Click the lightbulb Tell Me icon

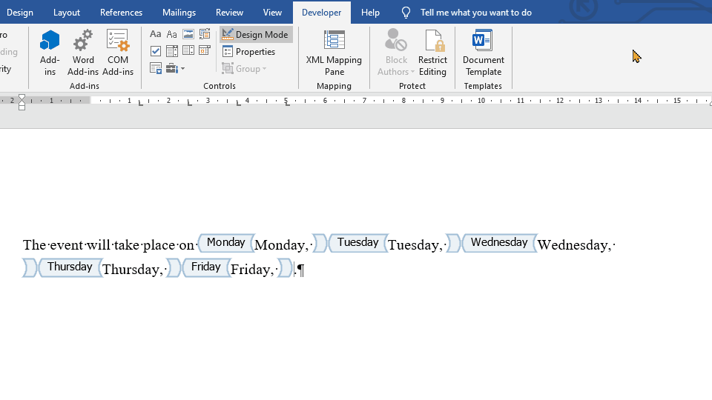[406, 13]
